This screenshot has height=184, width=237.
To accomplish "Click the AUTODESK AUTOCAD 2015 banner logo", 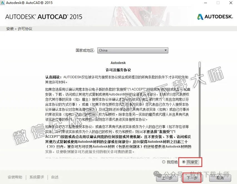I will [43, 17].
